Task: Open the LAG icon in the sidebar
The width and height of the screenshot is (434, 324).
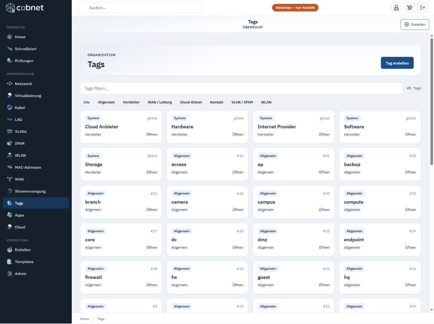Action: pyautogui.click(x=10, y=120)
